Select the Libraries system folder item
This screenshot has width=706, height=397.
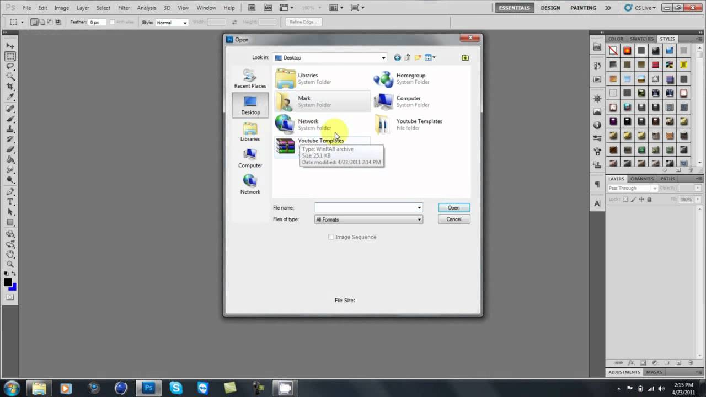(x=322, y=78)
